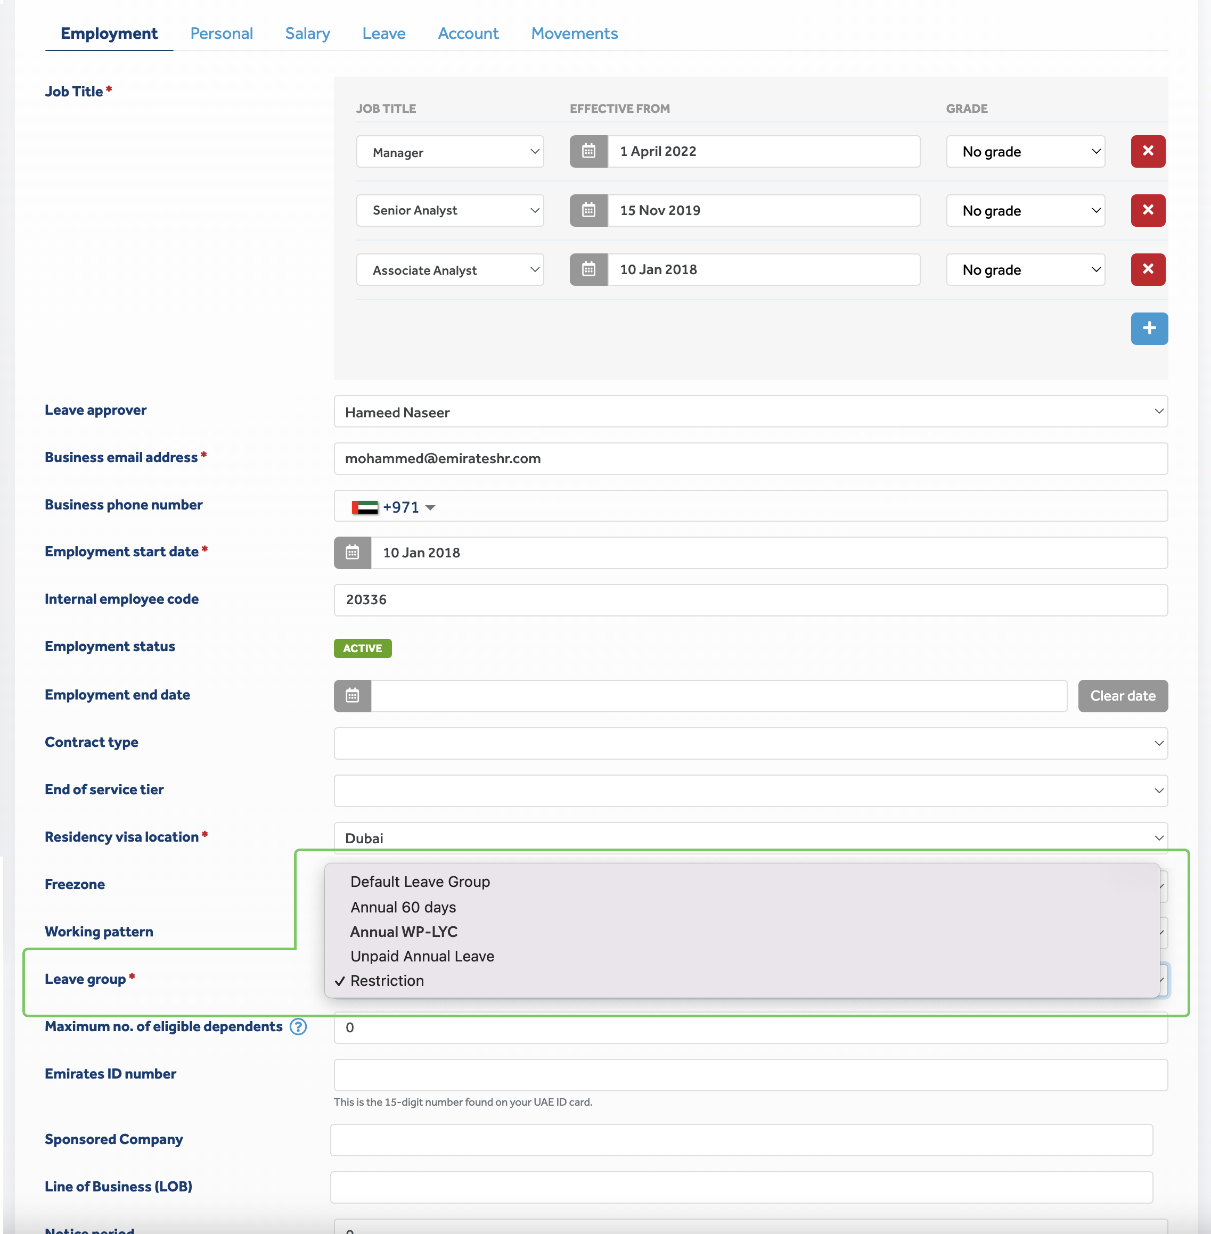The width and height of the screenshot is (1211, 1234).
Task: Click the Emirates ID number field
Action: click(x=750, y=1075)
